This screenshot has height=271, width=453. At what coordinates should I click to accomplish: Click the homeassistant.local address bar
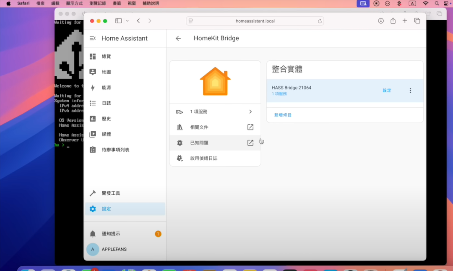tap(255, 21)
